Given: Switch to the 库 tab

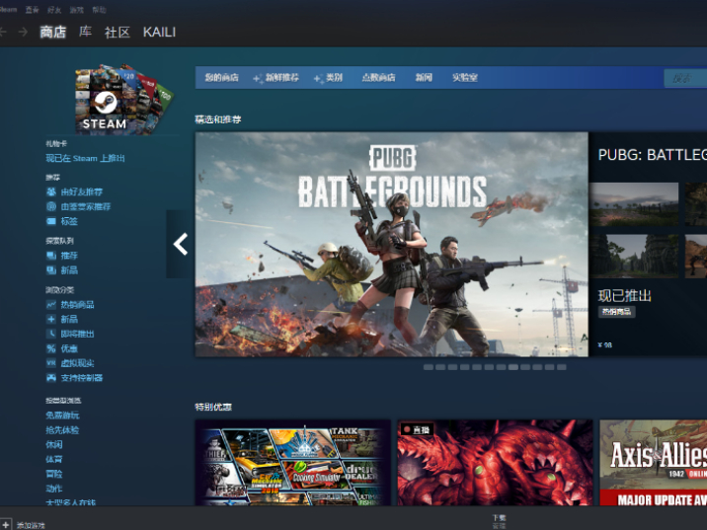Looking at the screenshot, I should (x=85, y=32).
